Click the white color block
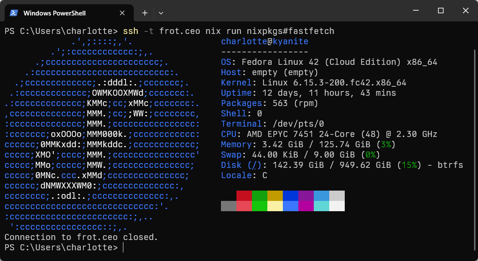 point(337,206)
